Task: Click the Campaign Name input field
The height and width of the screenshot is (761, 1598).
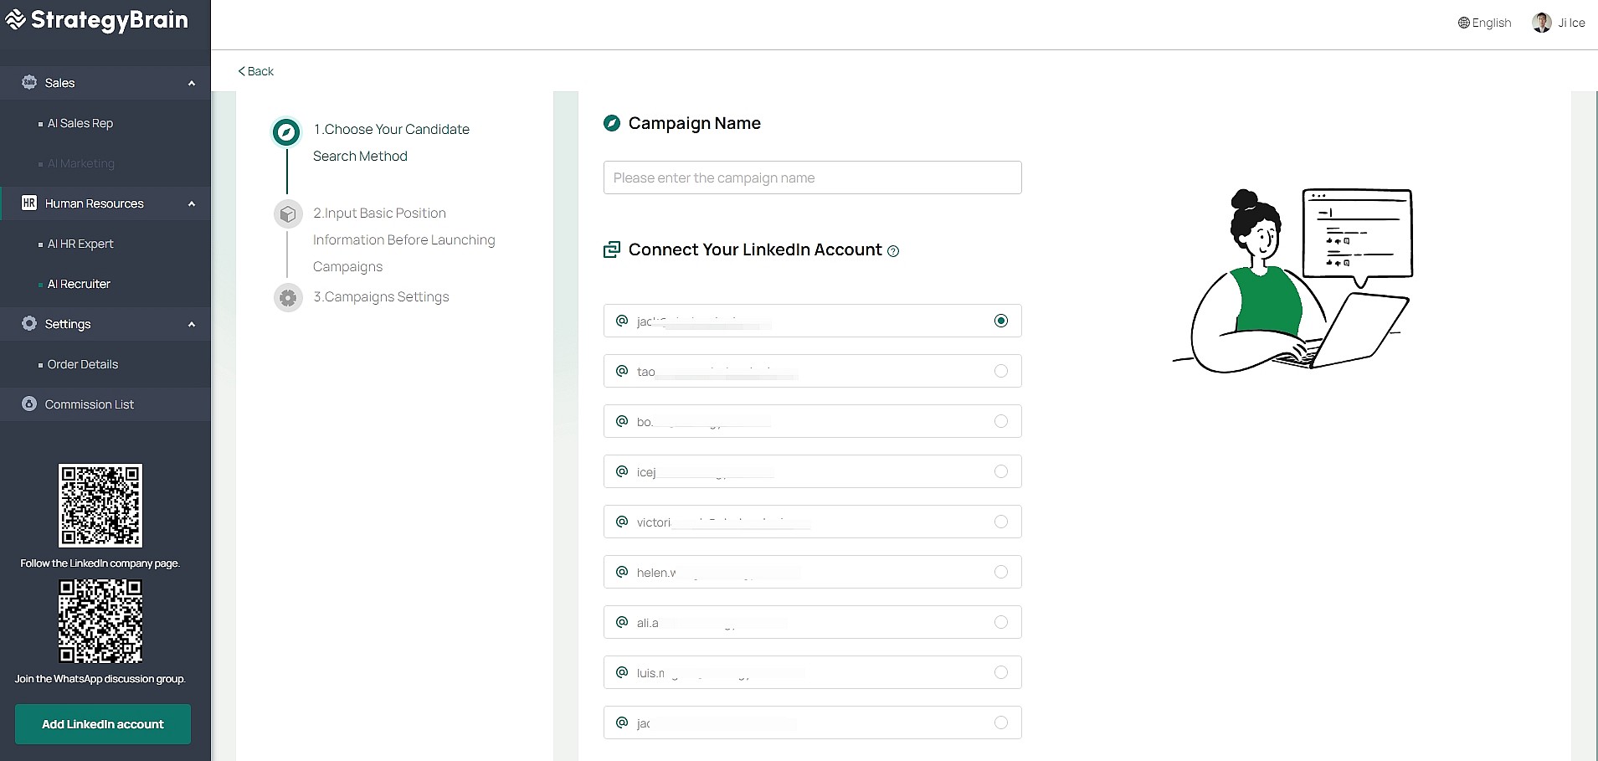Action: coord(812,177)
